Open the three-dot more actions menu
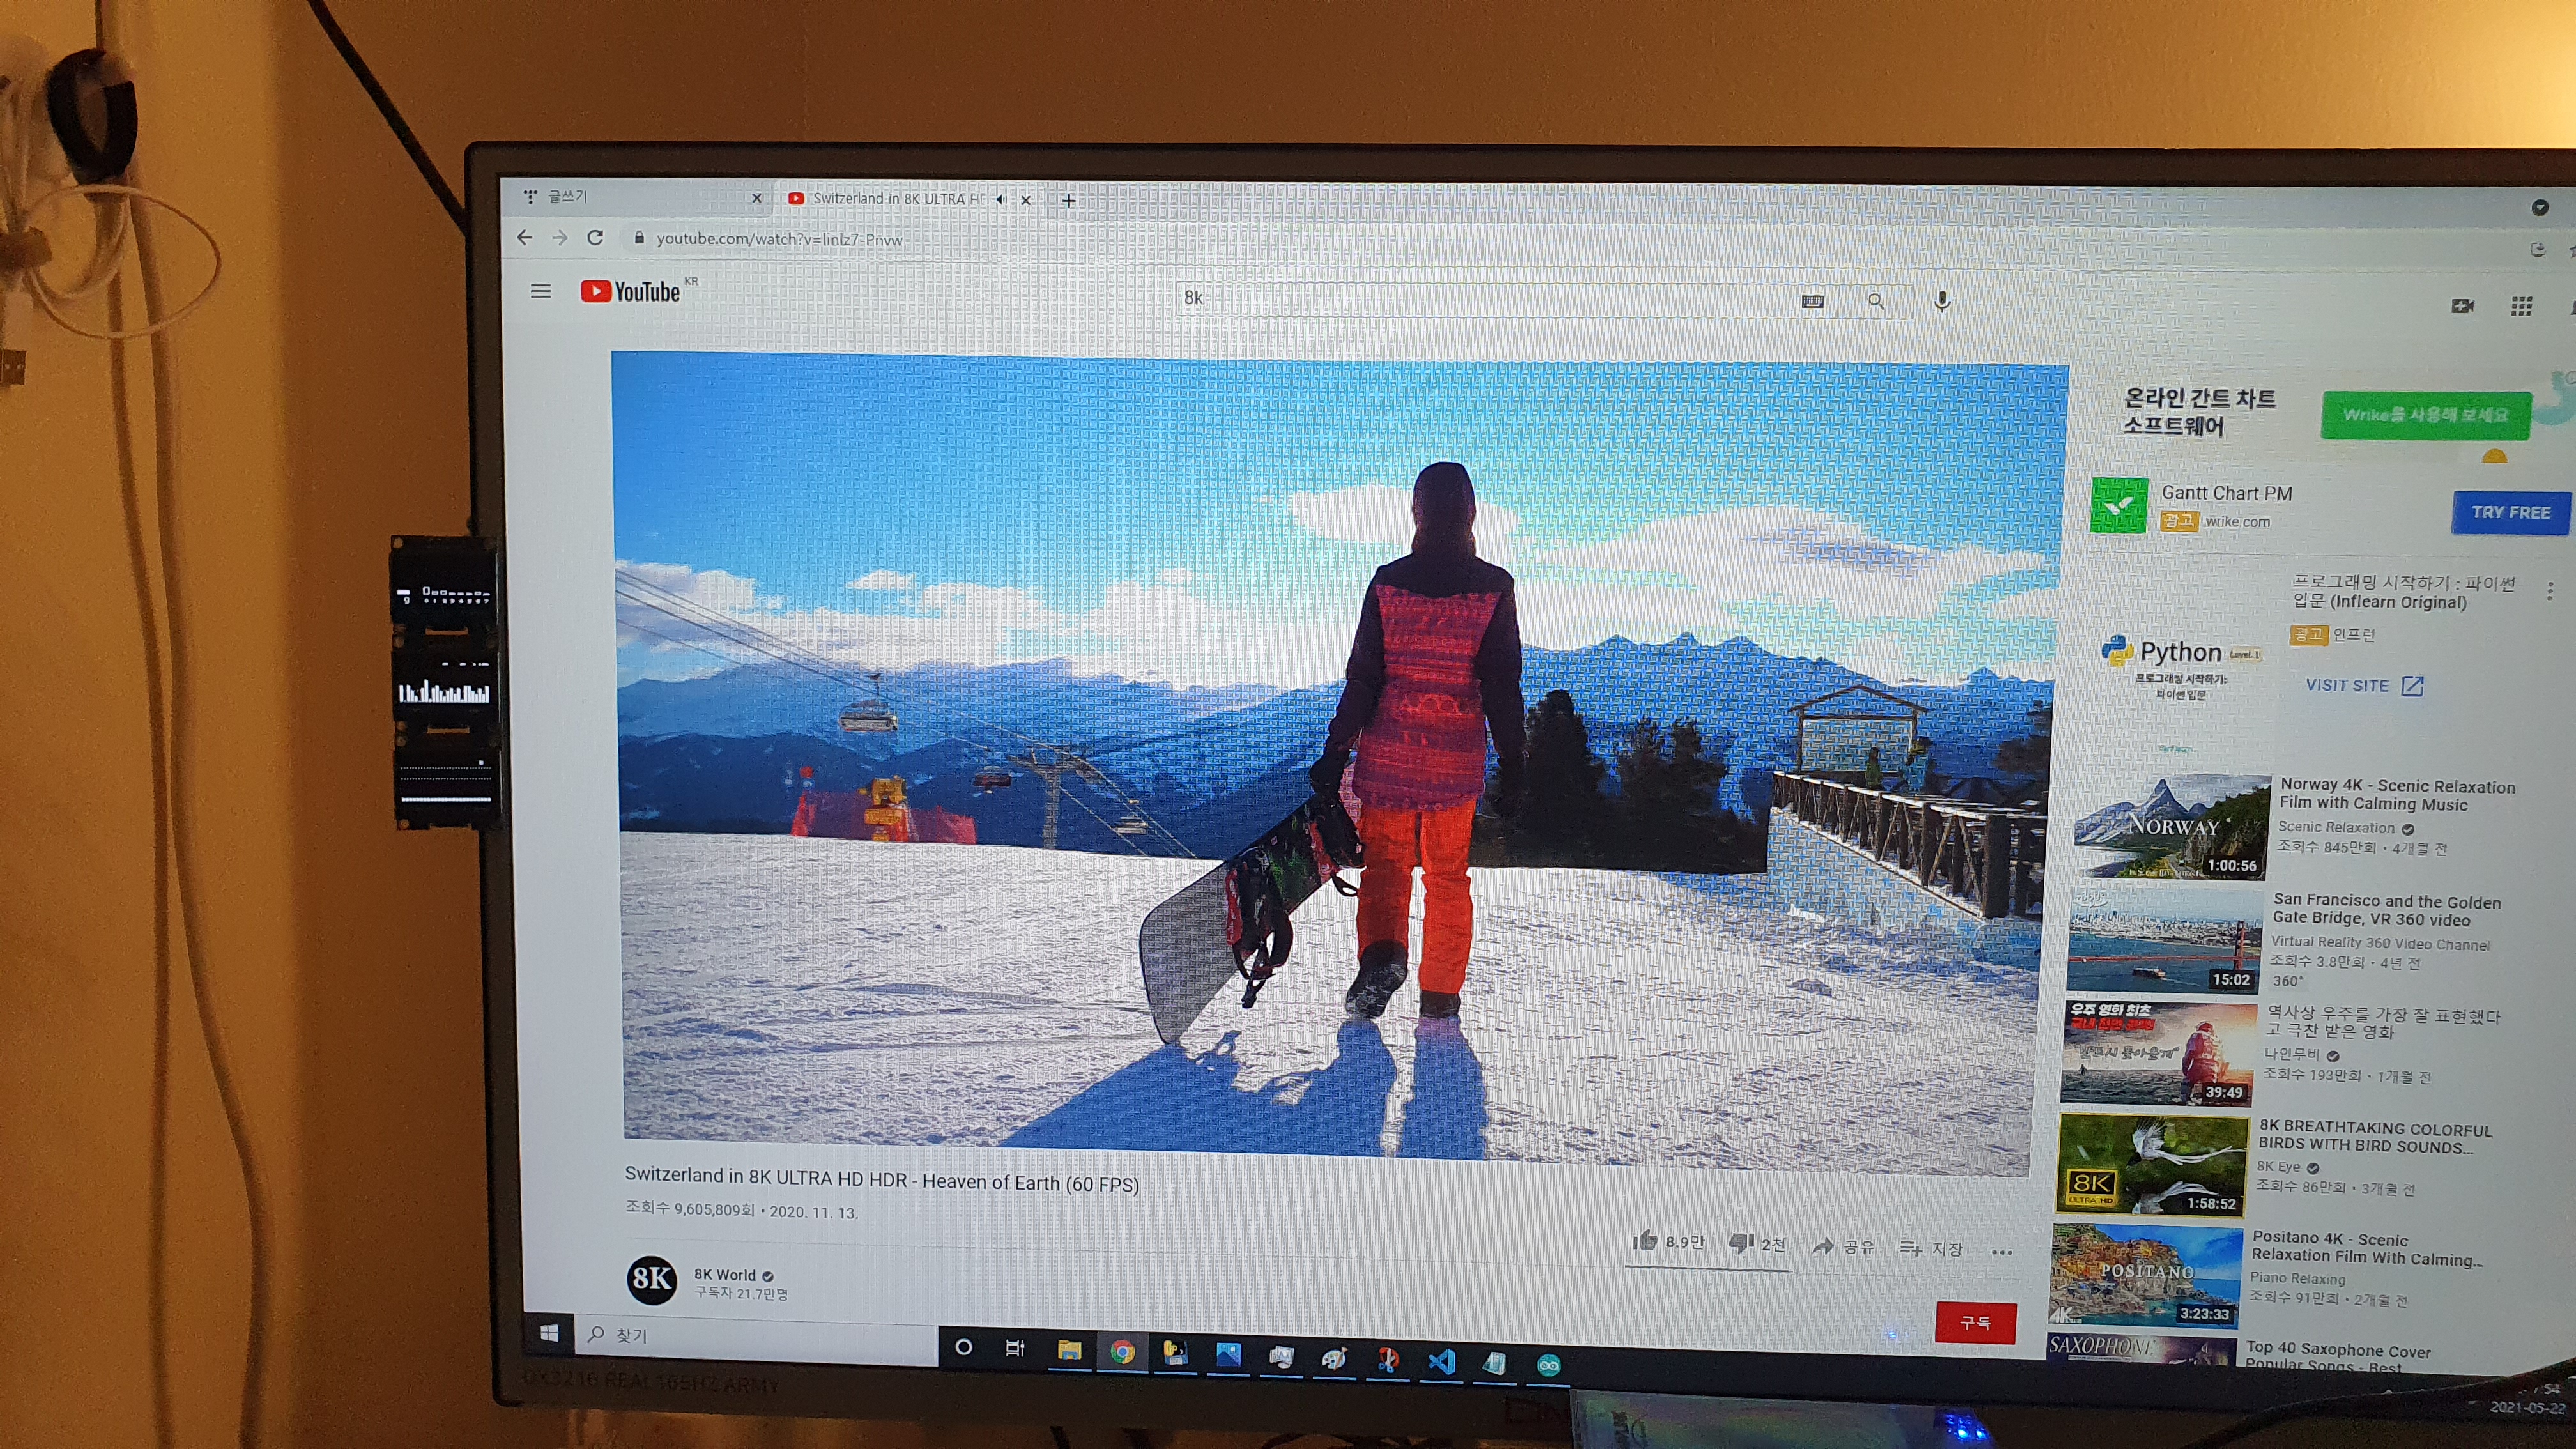This screenshot has height=1449, width=2576. pyautogui.click(x=2001, y=1252)
